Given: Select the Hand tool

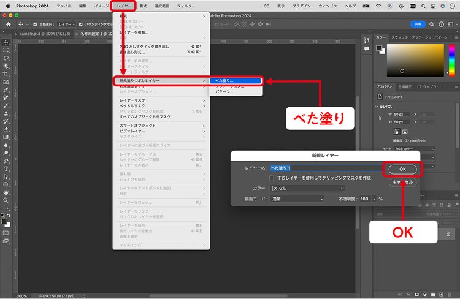Looking at the screenshot, I should tap(6, 192).
